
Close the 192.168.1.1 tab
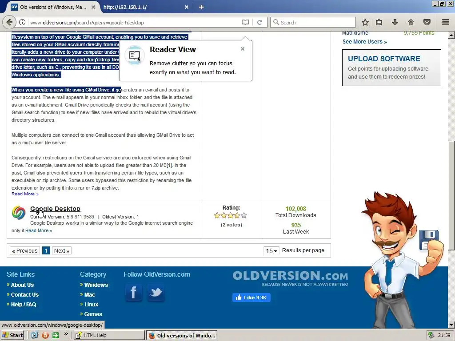tap(187, 7)
